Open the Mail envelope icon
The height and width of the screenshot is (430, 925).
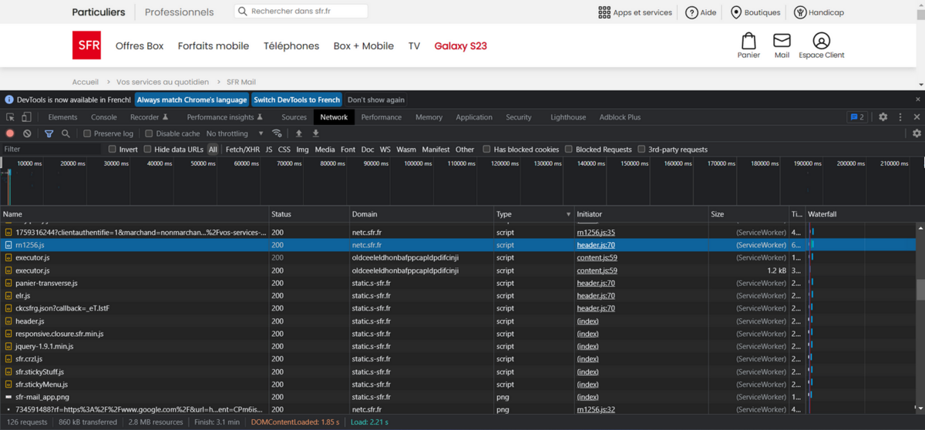[782, 40]
